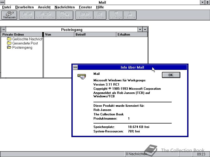This screenshot has height=157, width=210.
Task: Sort messages by the Von column header
Action: [x=59, y=35]
